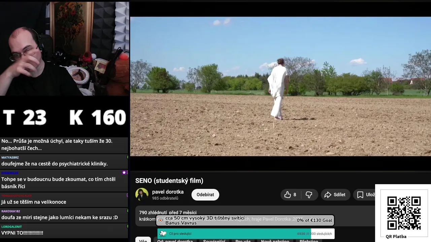Click the purple star badge in chat

point(124,172)
